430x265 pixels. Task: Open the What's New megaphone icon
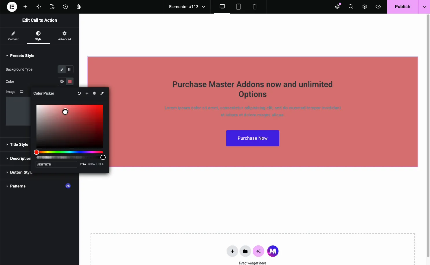point(337,7)
